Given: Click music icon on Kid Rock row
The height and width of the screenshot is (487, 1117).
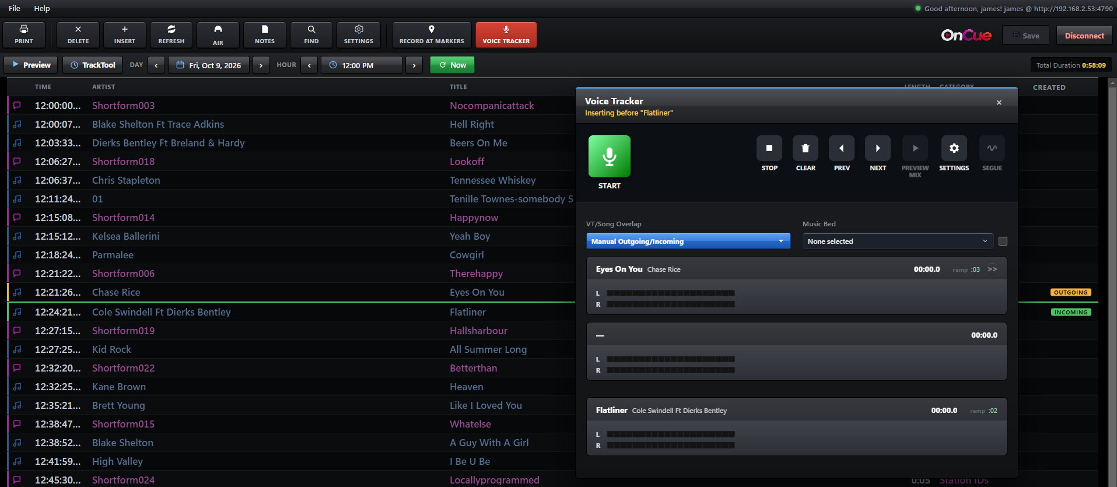Looking at the screenshot, I should [x=17, y=349].
